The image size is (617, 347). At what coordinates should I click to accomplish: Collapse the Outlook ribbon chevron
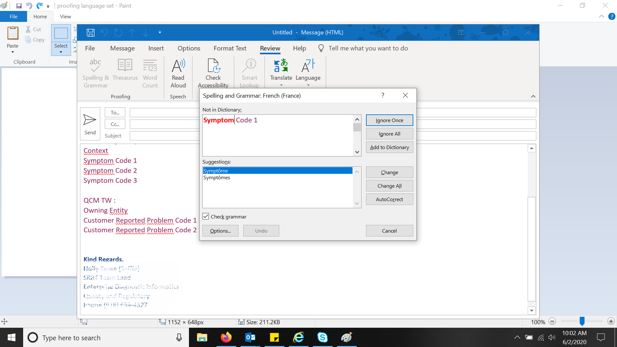tap(533, 96)
